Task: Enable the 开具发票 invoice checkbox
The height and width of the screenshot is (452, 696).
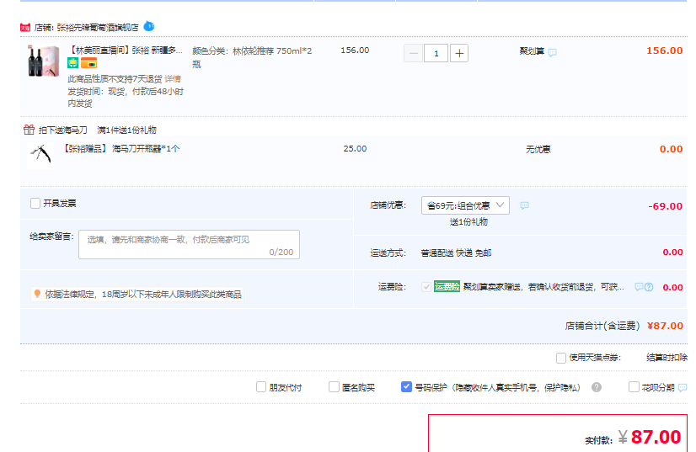Action: pos(35,203)
